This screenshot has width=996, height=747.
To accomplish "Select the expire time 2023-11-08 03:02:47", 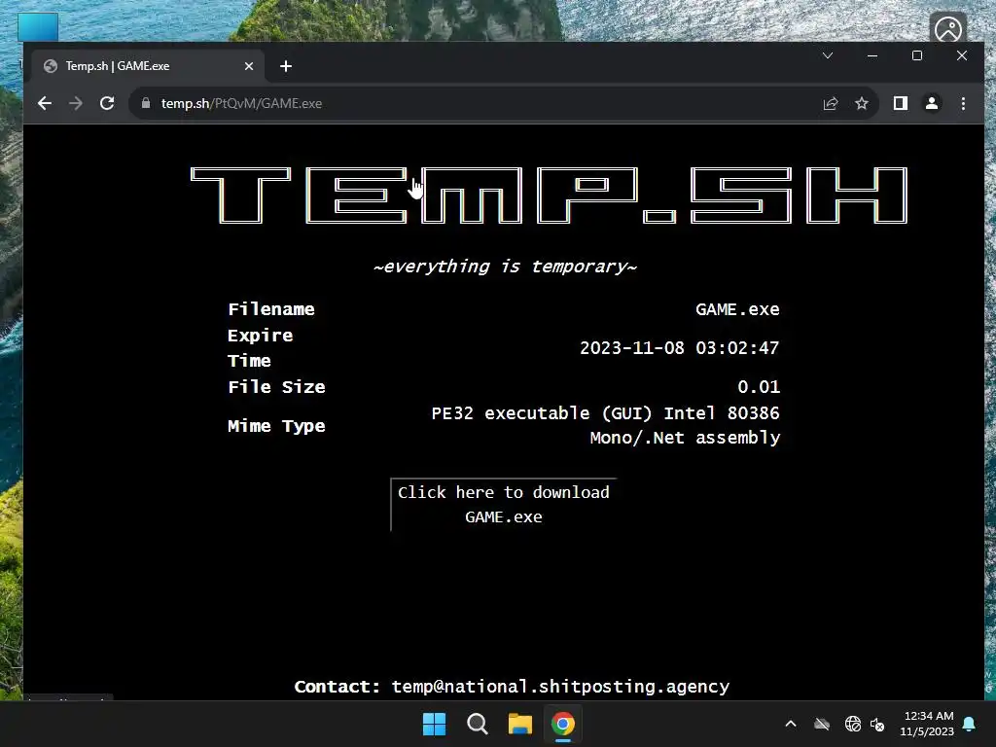I will [x=679, y=348].
